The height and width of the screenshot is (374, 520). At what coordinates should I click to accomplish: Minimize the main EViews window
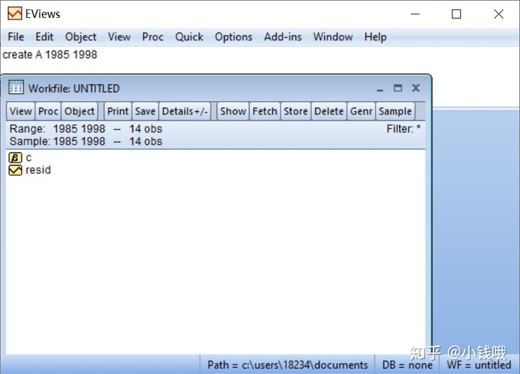(x=415, y=14)
